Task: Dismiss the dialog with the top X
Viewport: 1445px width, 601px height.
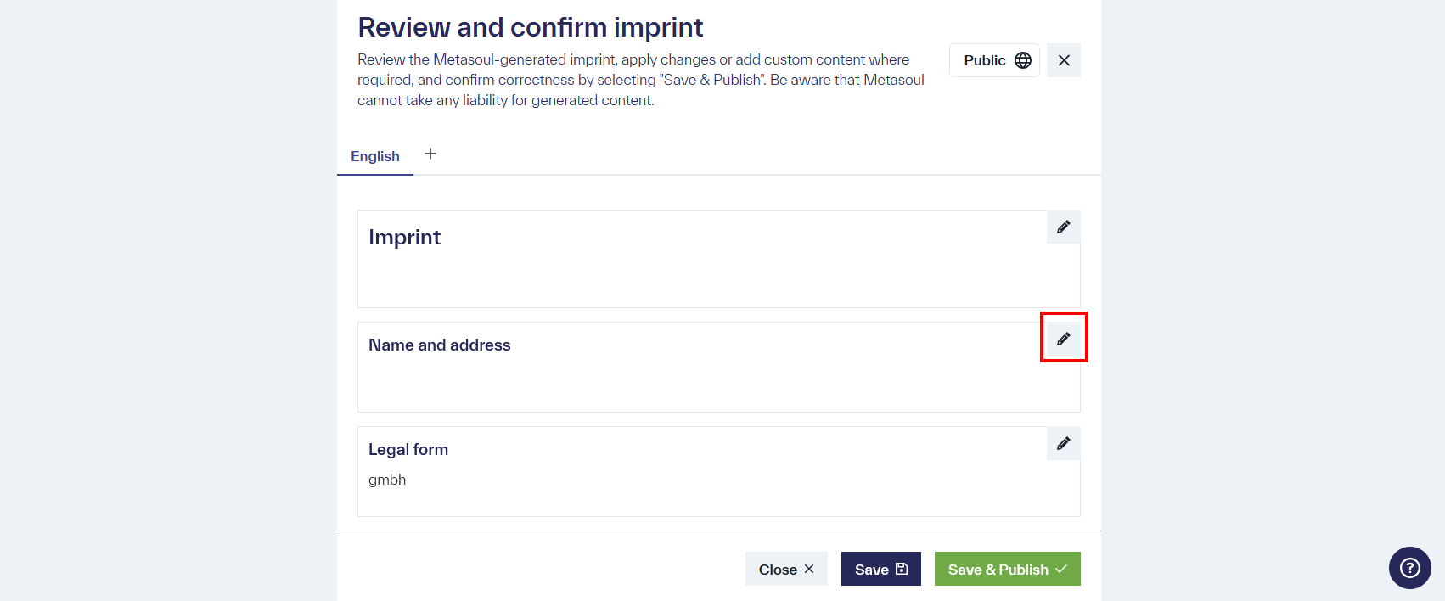Action: (x=1063, y=59)
